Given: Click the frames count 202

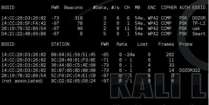Looking at the screenshot, I should pyautogui.click(x=170, y=55).
